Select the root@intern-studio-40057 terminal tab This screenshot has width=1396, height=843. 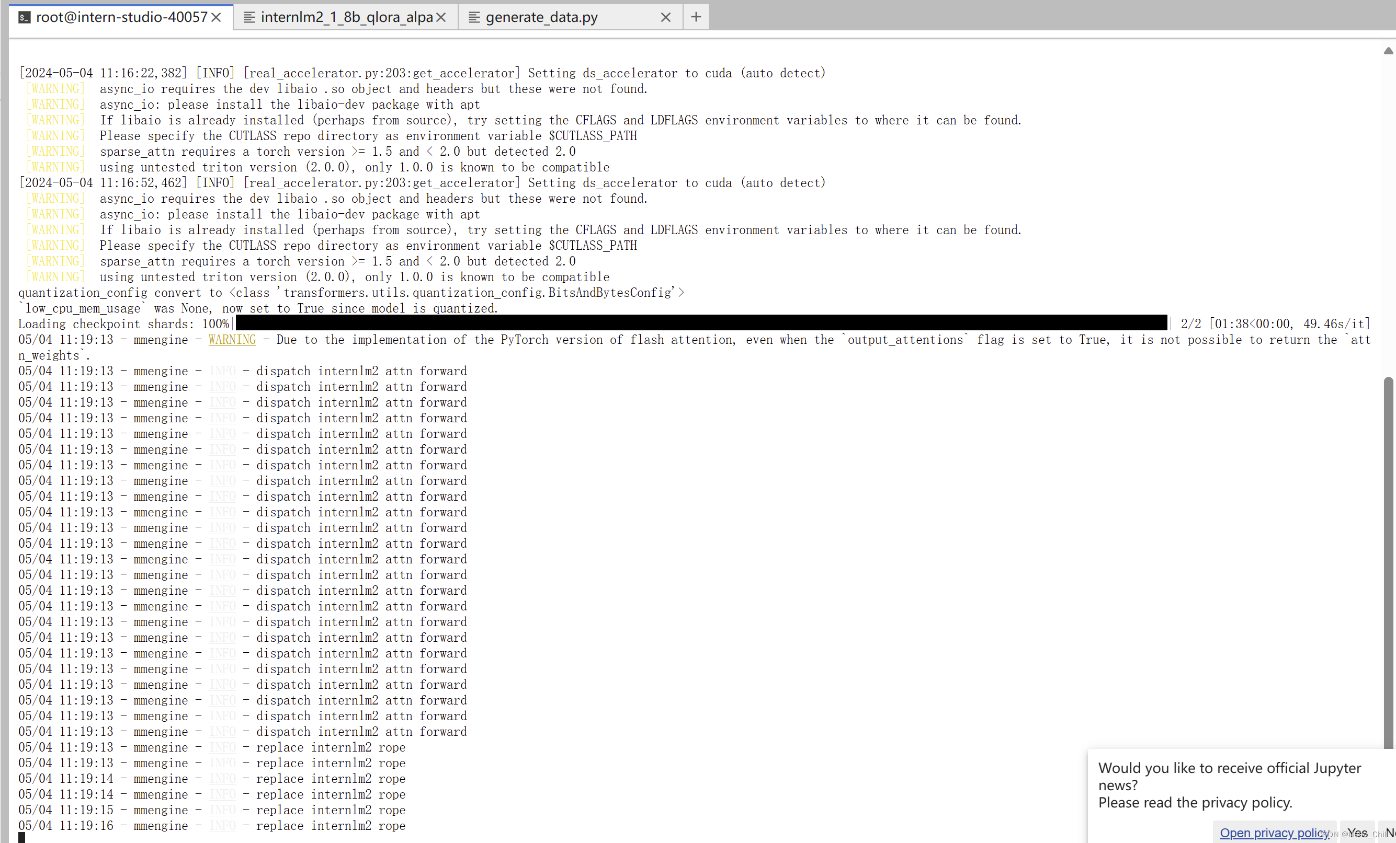pos(121,18)
